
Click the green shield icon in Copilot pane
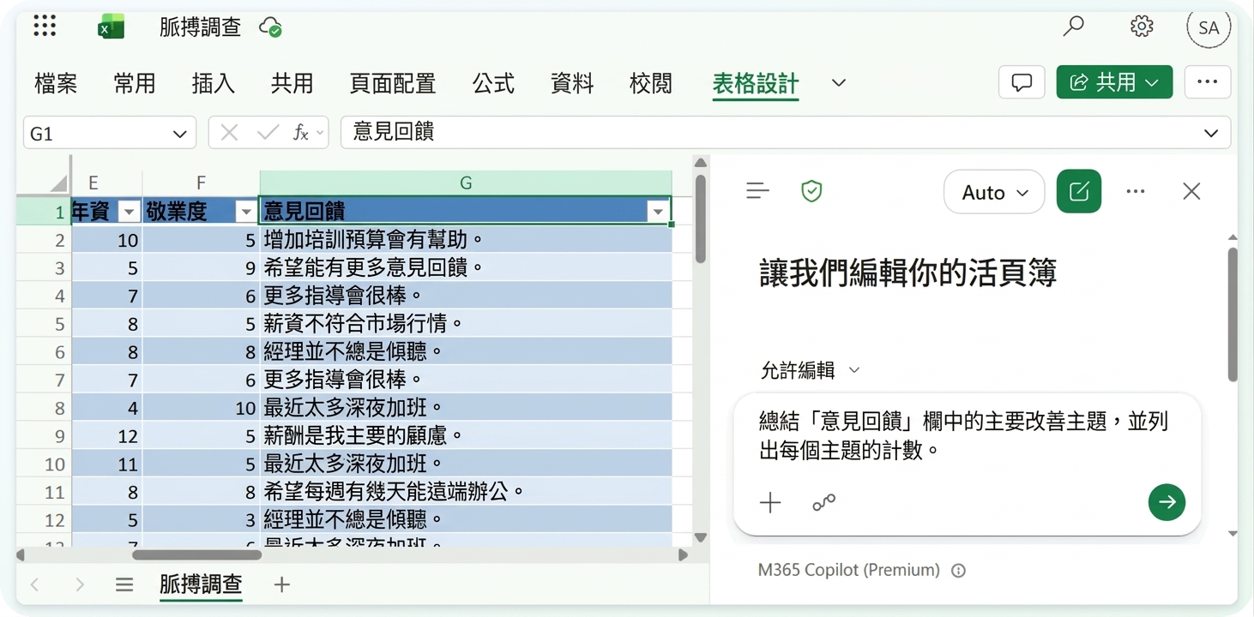click(811, 191)
